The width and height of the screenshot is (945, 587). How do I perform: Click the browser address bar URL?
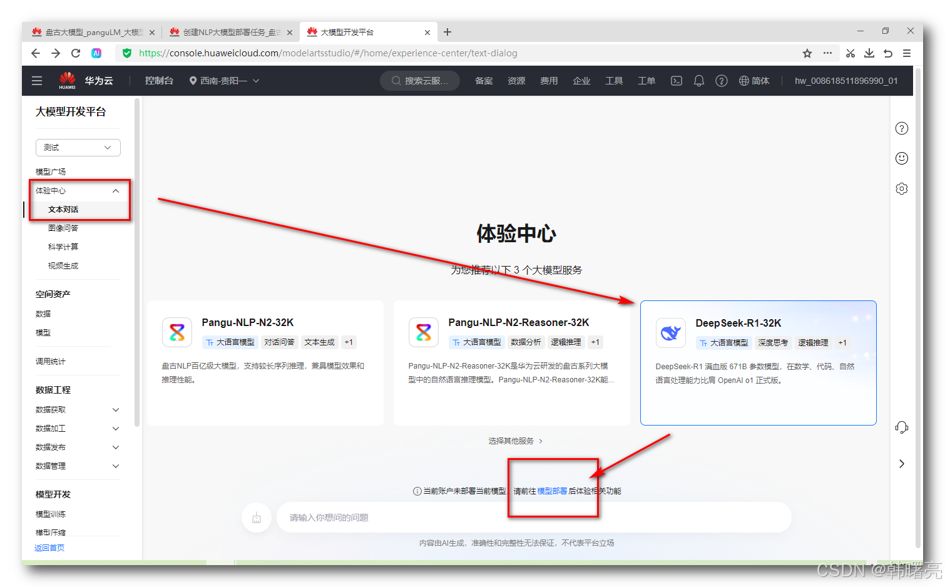click(x=328, y=53)
